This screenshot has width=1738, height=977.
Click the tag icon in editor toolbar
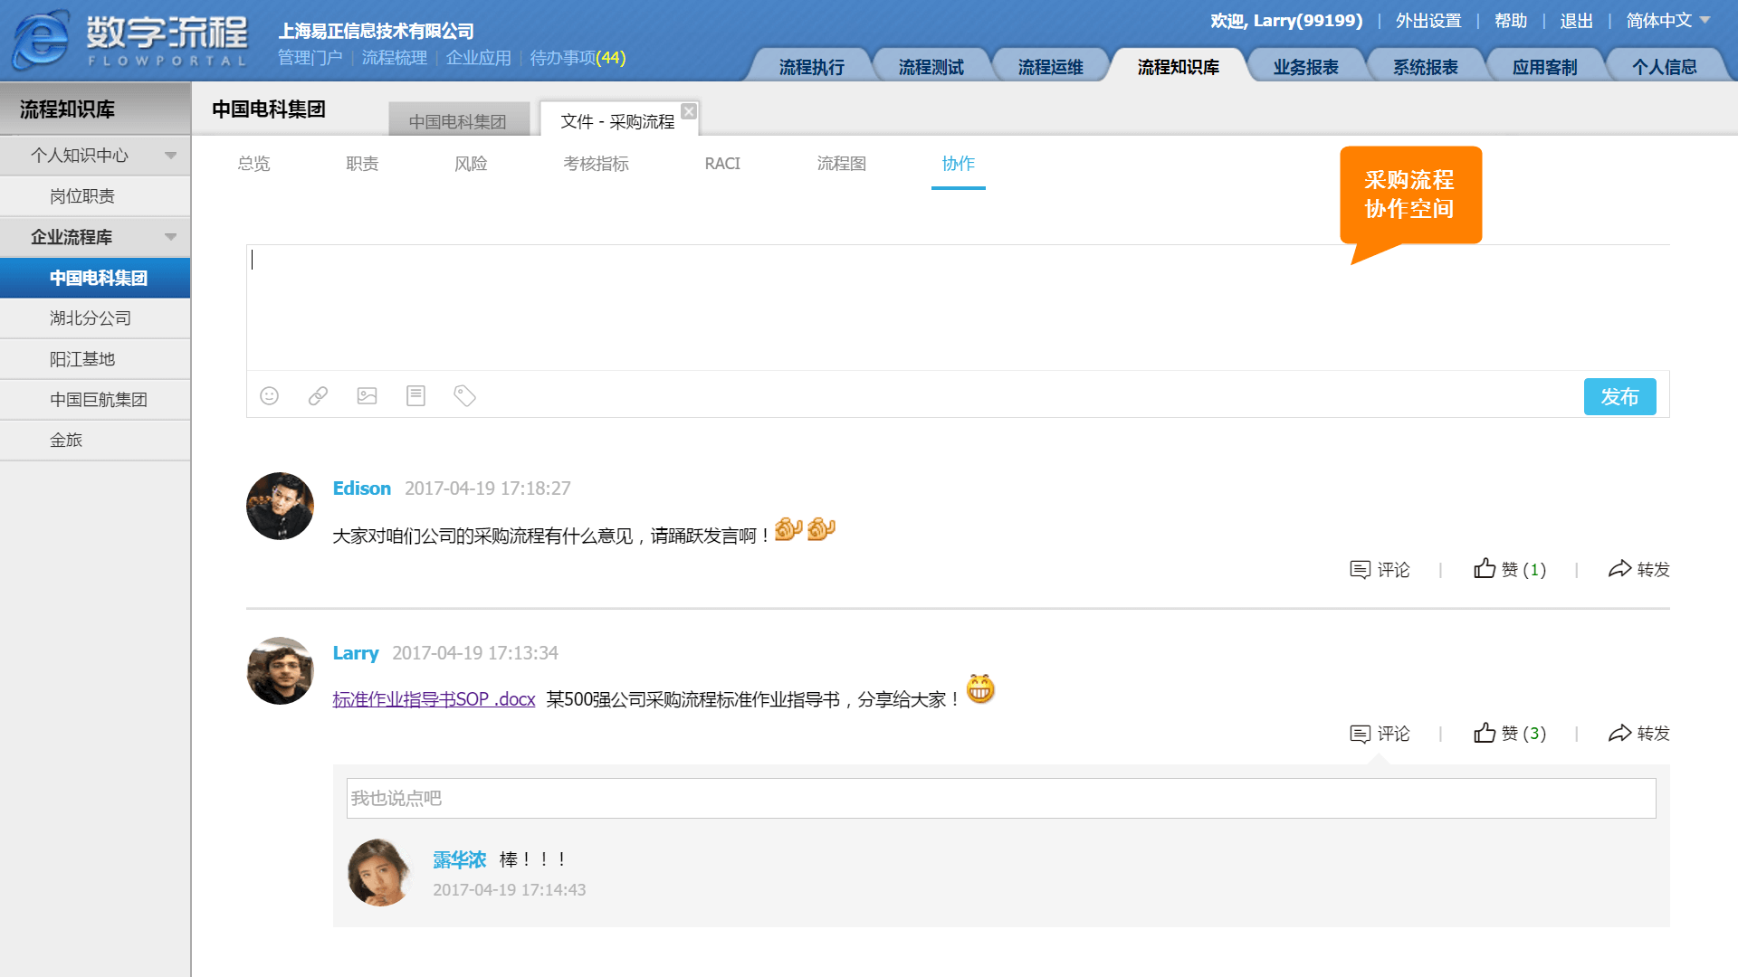click(464, 396)
